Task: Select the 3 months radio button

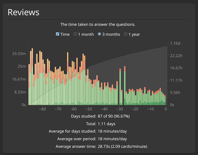Action: click(99, 34)
